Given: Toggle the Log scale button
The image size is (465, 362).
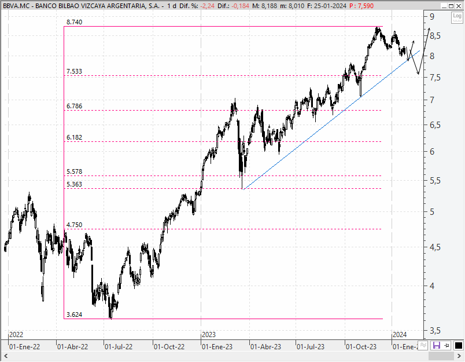Looking at the screenshot, I should tap(457, 17).
